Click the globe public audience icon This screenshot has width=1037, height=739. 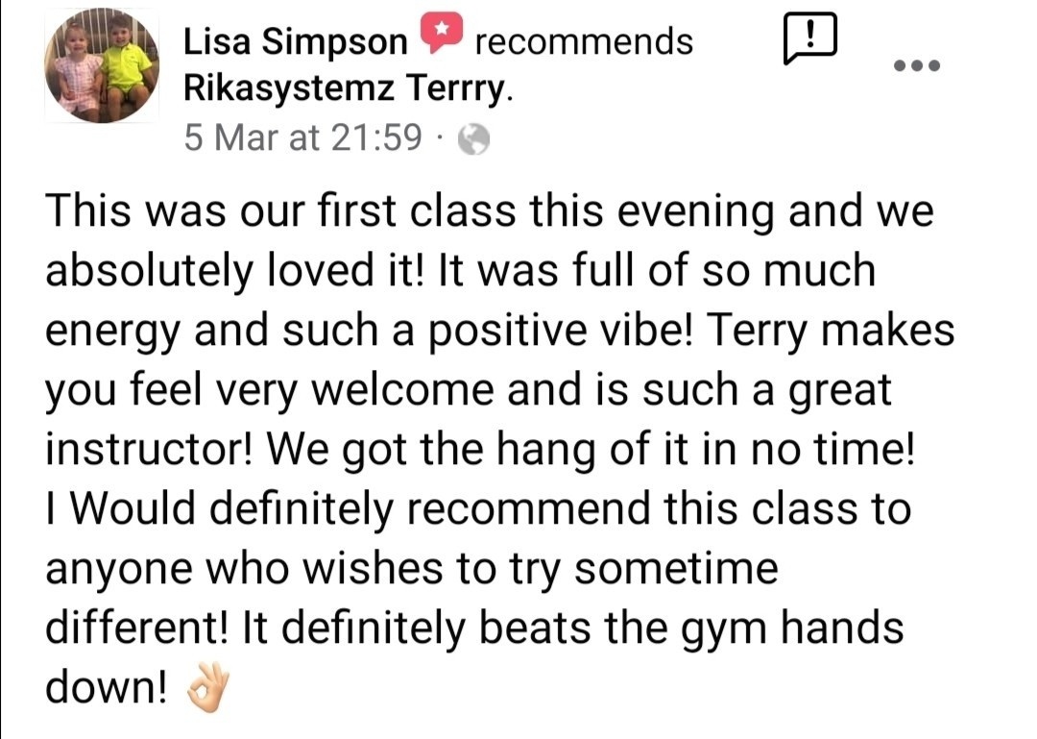tap(474, 139)
